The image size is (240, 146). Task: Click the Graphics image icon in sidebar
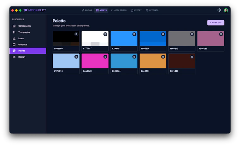[14, 45]
